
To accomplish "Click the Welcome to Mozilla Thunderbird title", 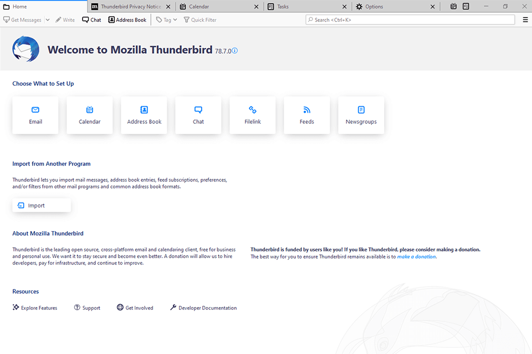I will [x=130, y=50].
